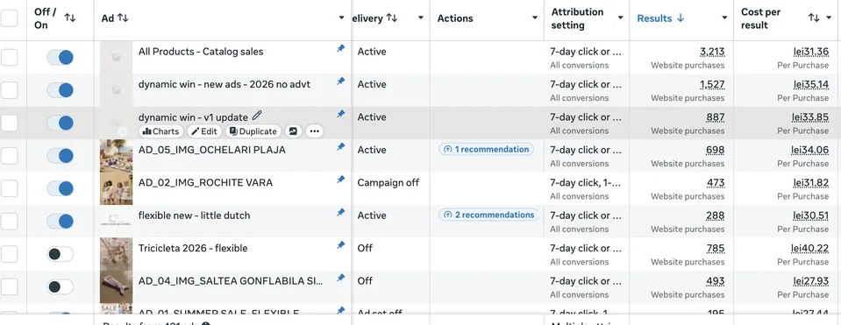Screen dimensions: 841x325
Task: Click results value 785
Action: tap(716, 249)
